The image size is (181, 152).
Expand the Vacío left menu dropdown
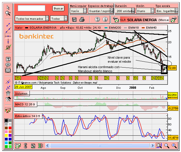click(x=78, y=11)
